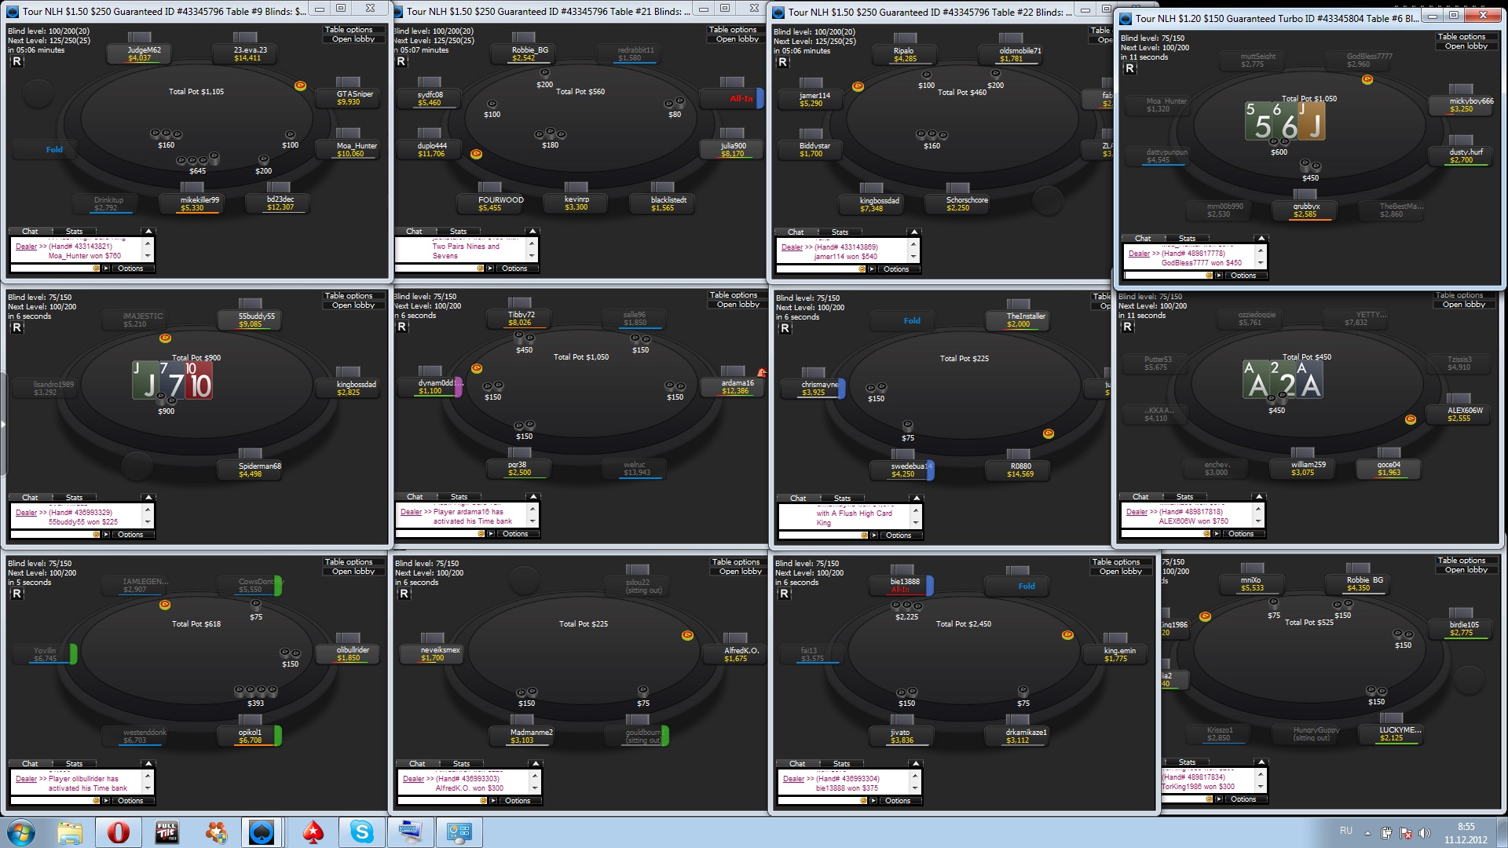1508x848 pixels.
Task: Switch to the Chat tab on the ALEX606W table
Action: 1140,497
